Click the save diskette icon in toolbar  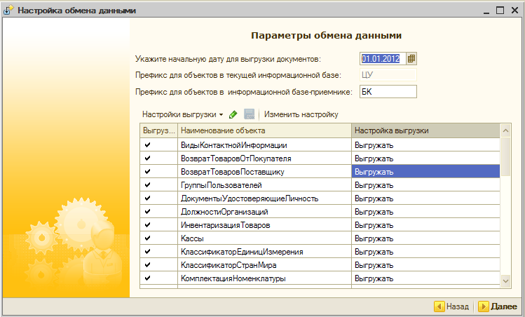coord(249,114)
